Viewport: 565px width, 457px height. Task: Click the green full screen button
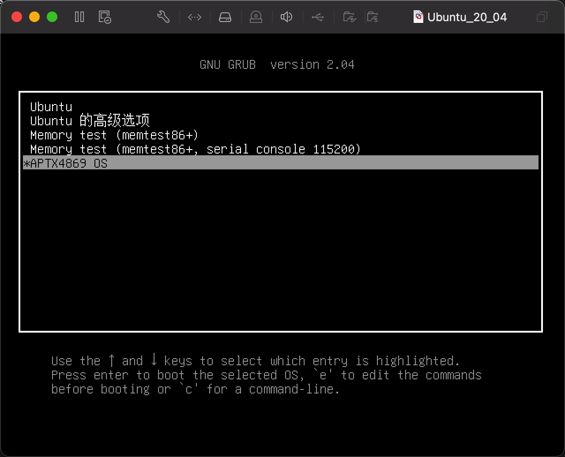[52, 17]
